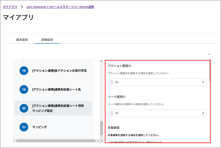The image size is (221, 148).
Task: Click the step list's vertical scrollbar thumb
Action: click(x=102, y=129)
